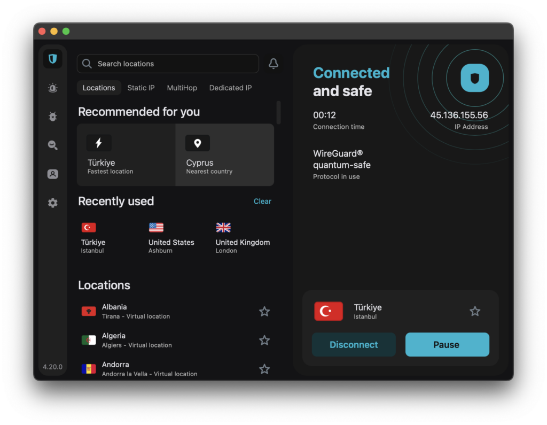Click the Andorra flag icon
The height and width of the screenshot is (425, 547).
click(x=89, y=369)
